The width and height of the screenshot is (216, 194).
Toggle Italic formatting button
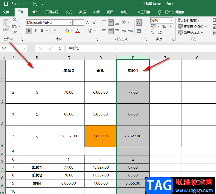pyautogui.click(x=35, y=31)
